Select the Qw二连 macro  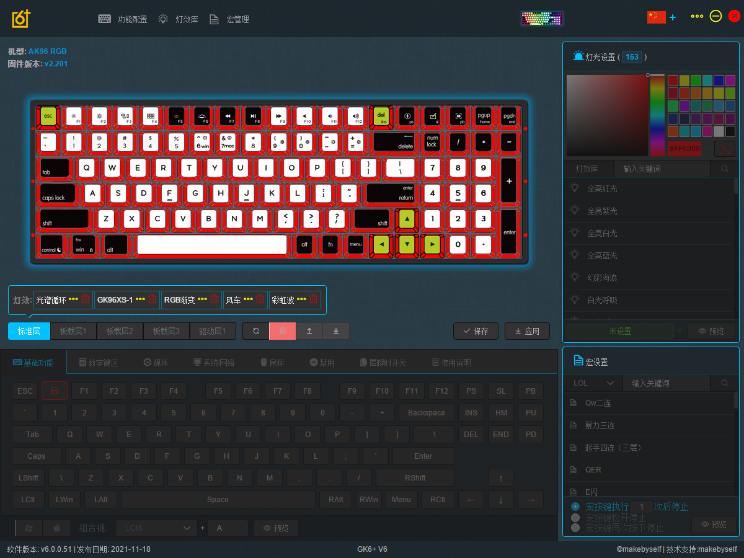point(650,403)
